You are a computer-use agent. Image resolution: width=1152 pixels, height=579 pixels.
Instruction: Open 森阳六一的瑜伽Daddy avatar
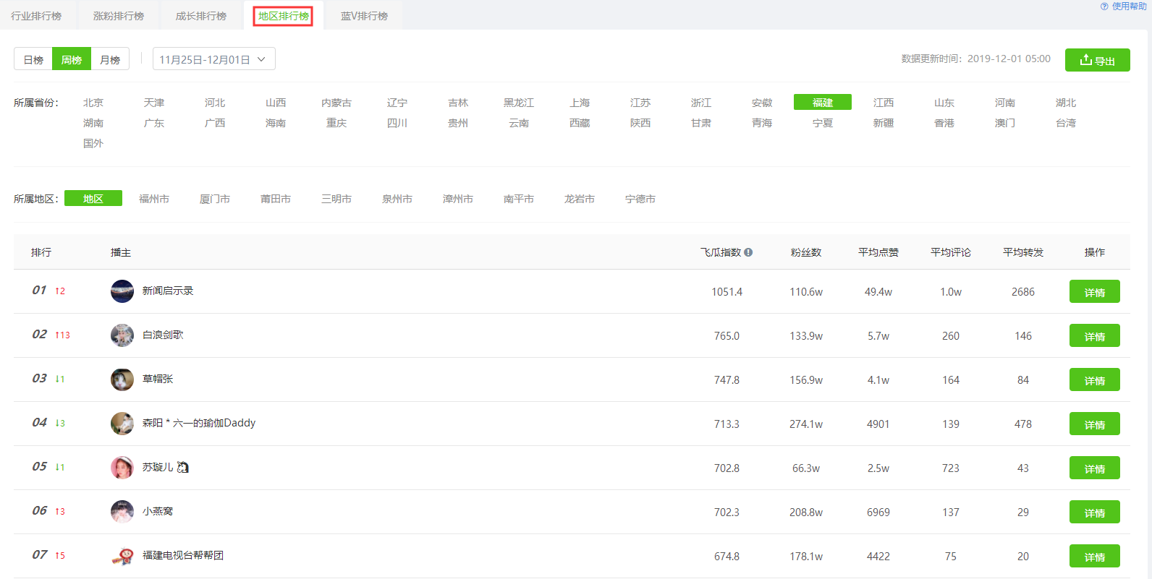pos(122,424)
